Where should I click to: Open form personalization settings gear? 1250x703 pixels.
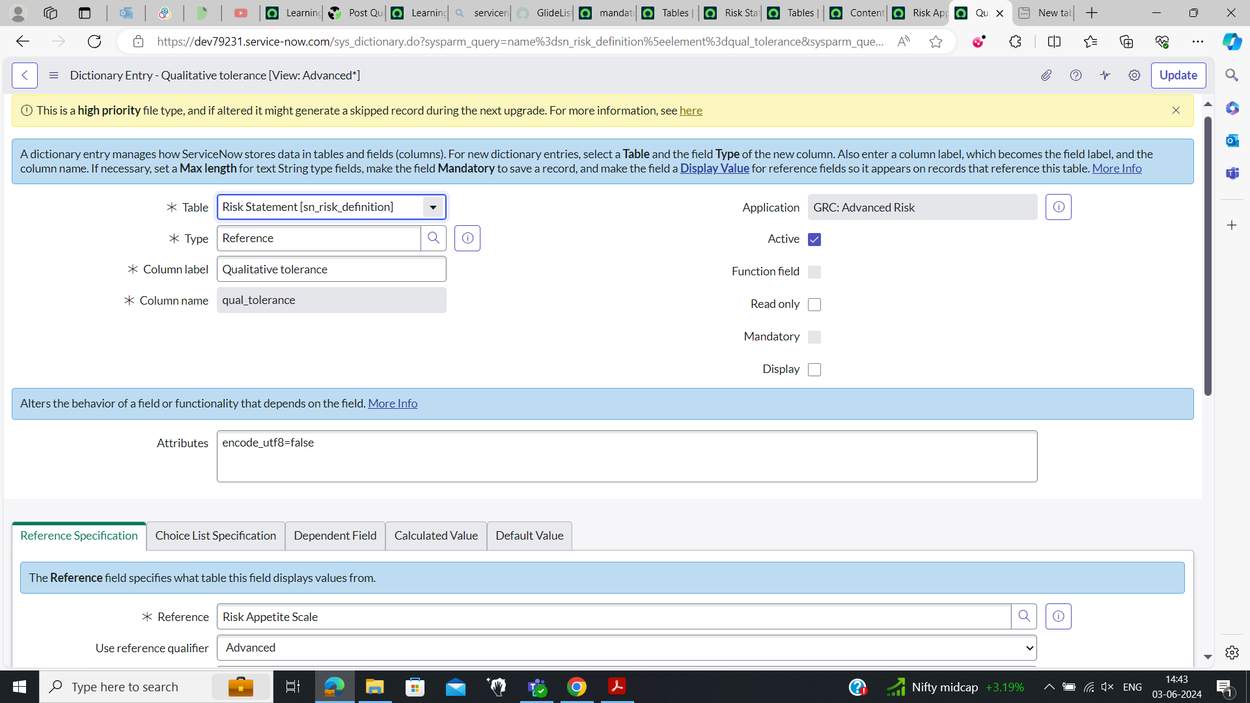click(x=1134, y=76)
